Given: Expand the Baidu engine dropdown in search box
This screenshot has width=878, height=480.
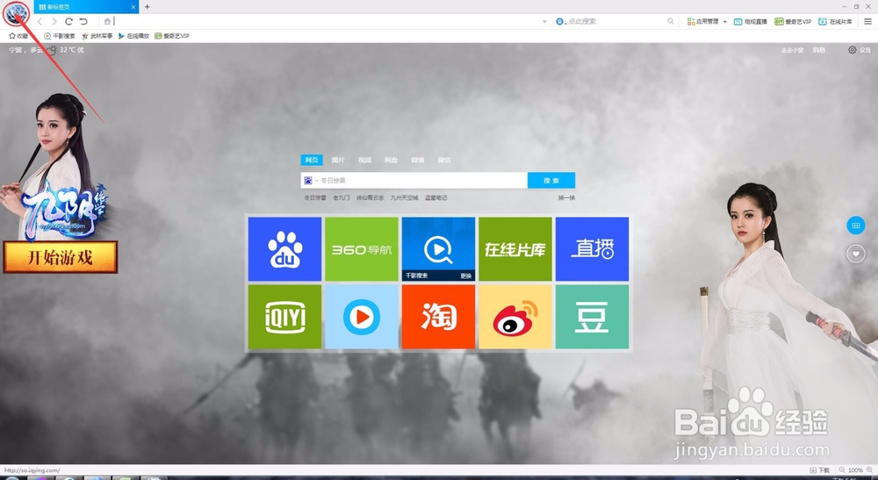Looking at the screenshot, I should (x=311, y=181).
